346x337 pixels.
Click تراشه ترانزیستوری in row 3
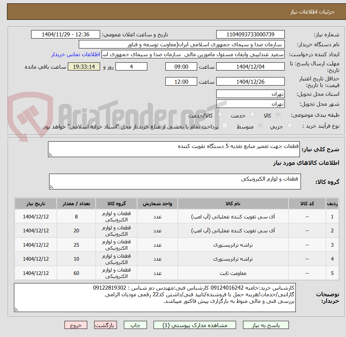(x=233, y=245)
